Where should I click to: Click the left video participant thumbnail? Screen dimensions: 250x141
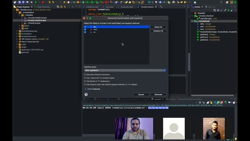[134, 128]
